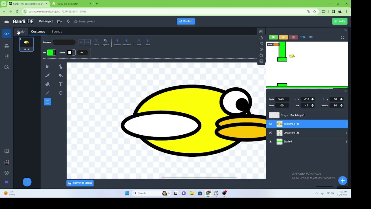This screenshot has width=371, height=209.
Task: Show the hidden costume1 (2) sprite
Action: (270, 133)
